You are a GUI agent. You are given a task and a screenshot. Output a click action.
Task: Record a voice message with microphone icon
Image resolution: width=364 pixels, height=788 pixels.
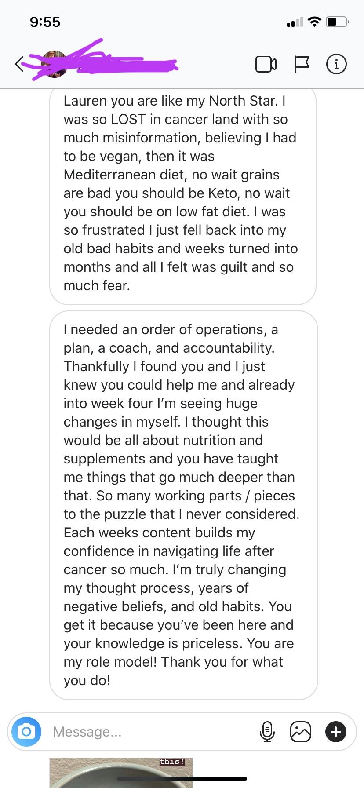pyautogui.click(x=267, y=732)
